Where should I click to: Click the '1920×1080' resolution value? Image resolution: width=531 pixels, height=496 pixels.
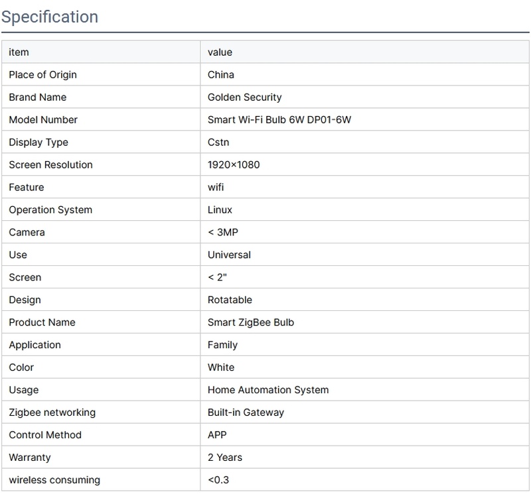click(234, 164)
